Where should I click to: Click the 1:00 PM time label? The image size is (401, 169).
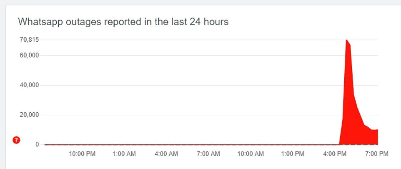coord(293,154)
